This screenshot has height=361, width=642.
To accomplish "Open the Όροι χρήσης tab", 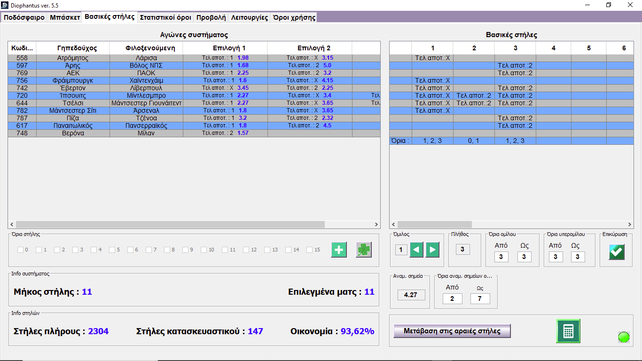I will click(x=294, y=17).
